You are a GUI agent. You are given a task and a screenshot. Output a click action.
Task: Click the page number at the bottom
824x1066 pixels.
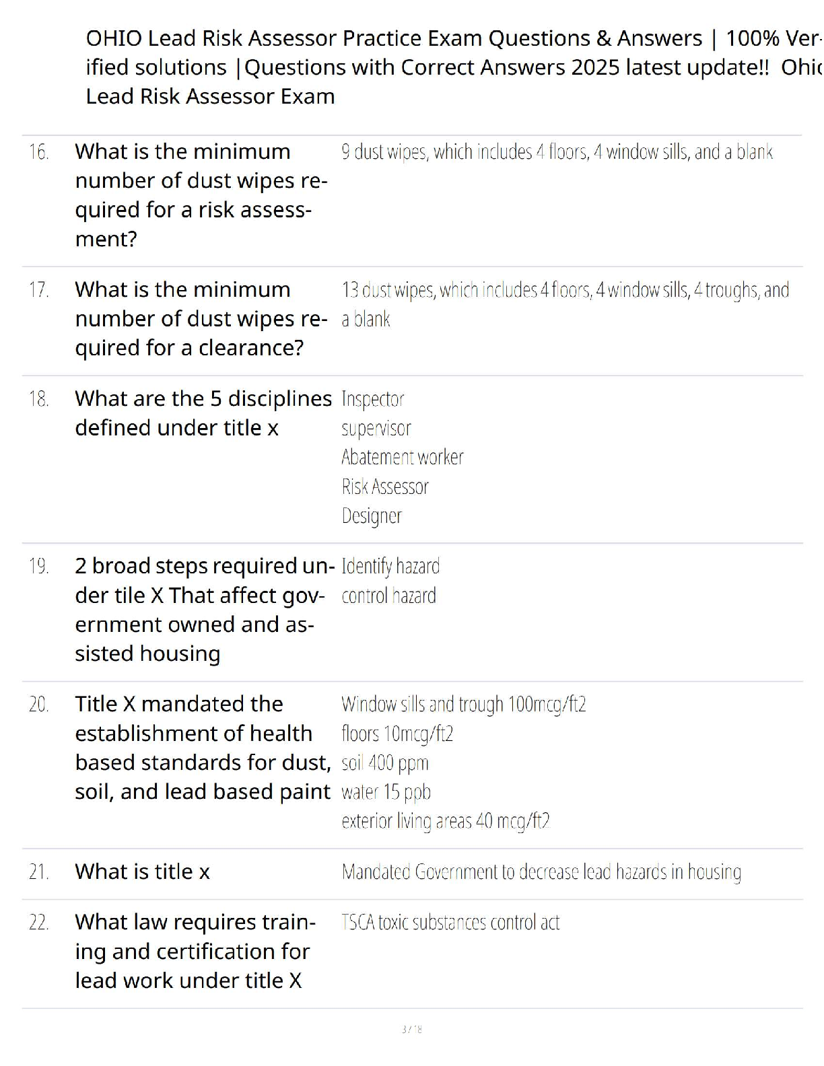pyautogui.click(x=411, y=1029)
